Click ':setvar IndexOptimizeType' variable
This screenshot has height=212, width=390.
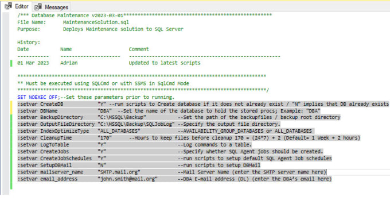click(x=53, y=131)
